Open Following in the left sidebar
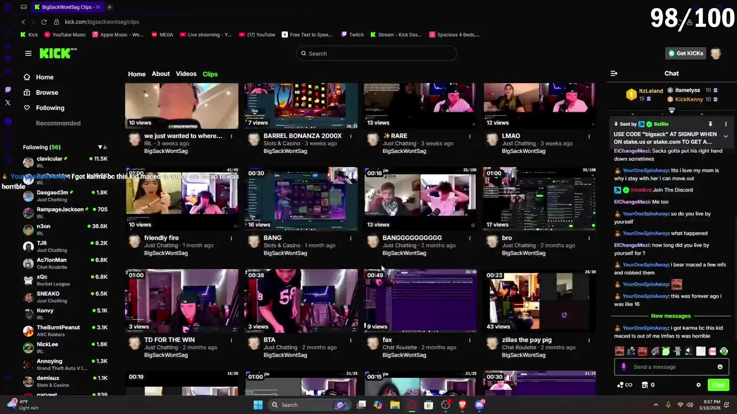 [x=50, y=108]
